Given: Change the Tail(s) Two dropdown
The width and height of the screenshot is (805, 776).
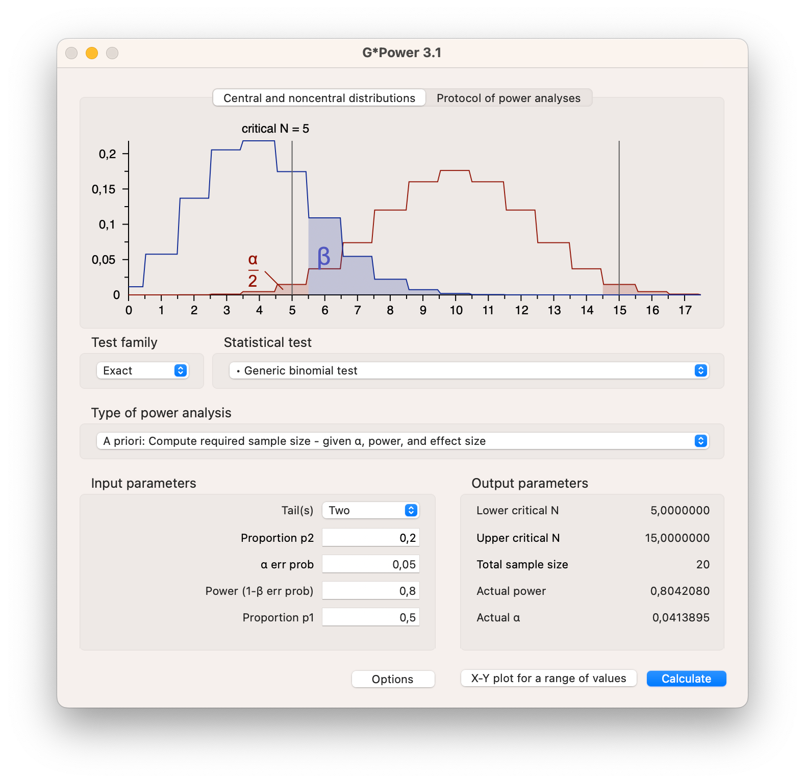Looking at the screenshot, I should [370, 510].
